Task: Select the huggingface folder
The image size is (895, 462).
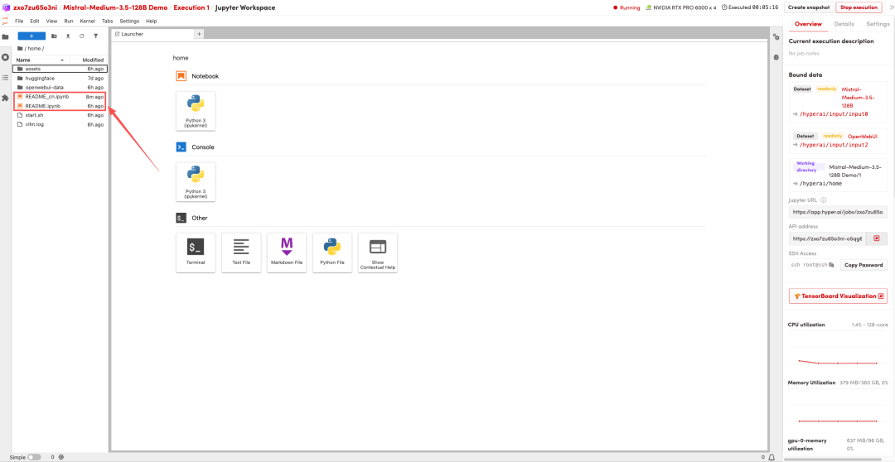Action: (60, 78)
